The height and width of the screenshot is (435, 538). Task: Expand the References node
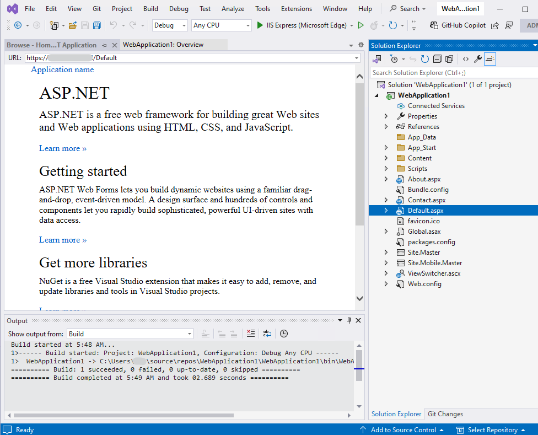click(386, 127)
